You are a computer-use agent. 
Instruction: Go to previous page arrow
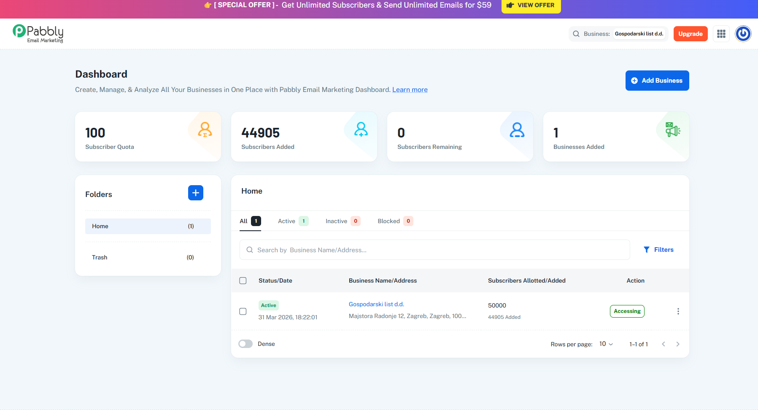tap(664, 344)
